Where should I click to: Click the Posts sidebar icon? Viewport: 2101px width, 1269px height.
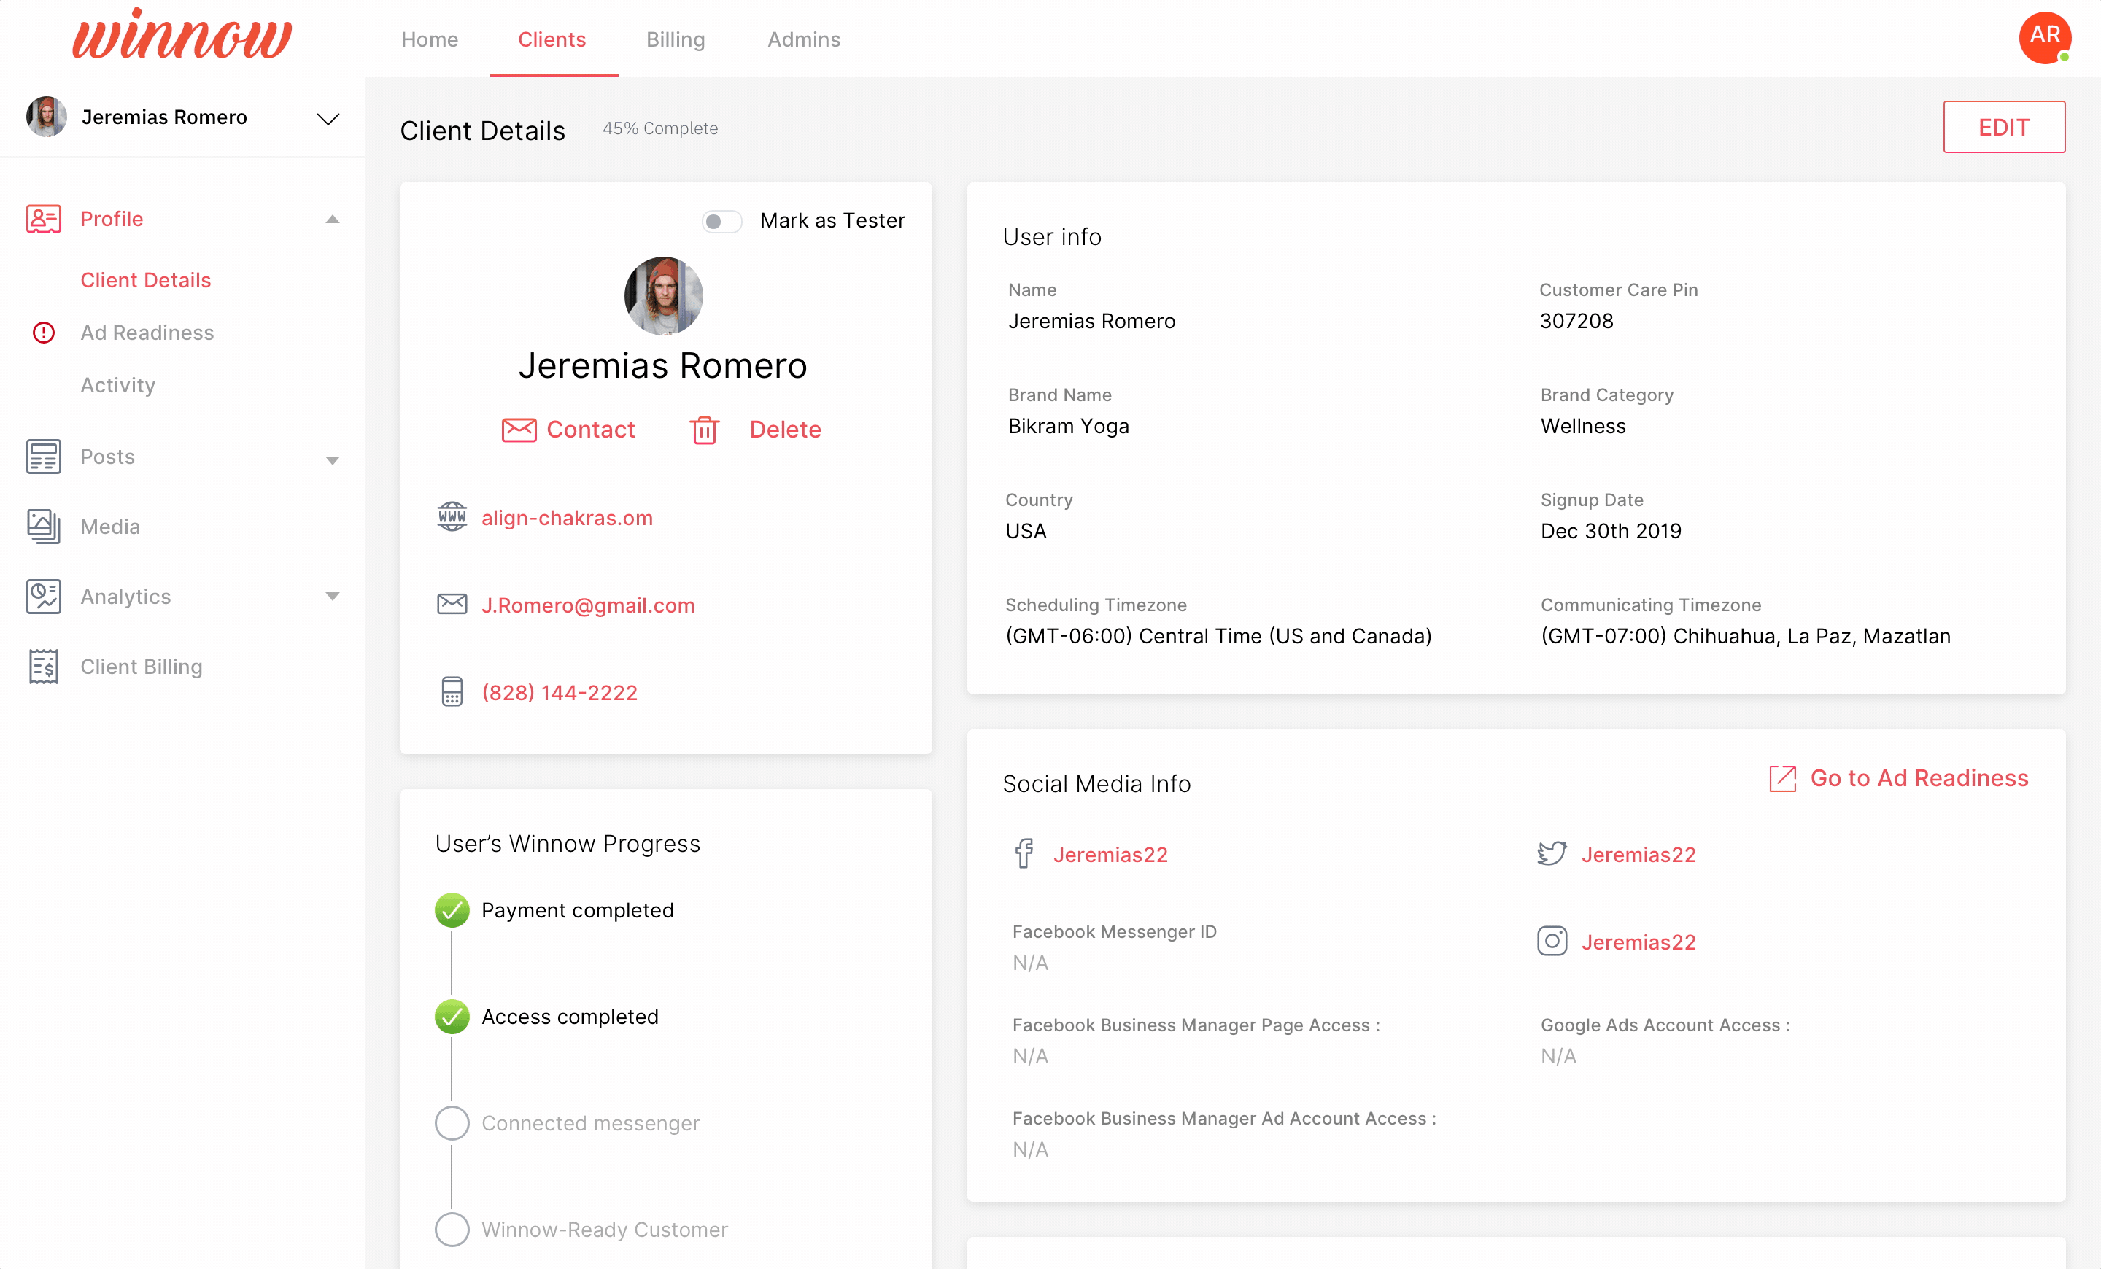point(42,457)
